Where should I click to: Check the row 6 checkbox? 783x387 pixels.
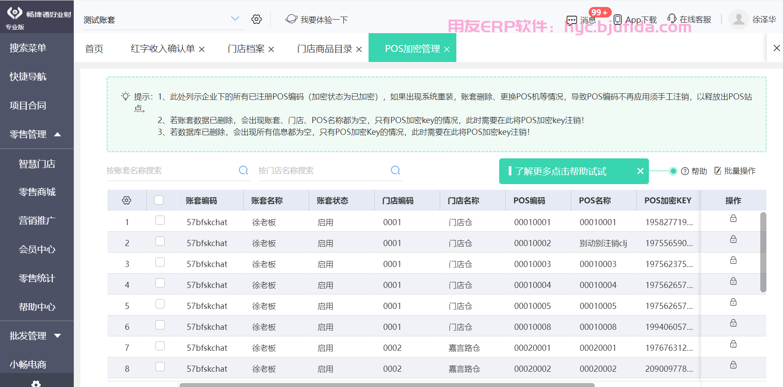tap(160, 325)
